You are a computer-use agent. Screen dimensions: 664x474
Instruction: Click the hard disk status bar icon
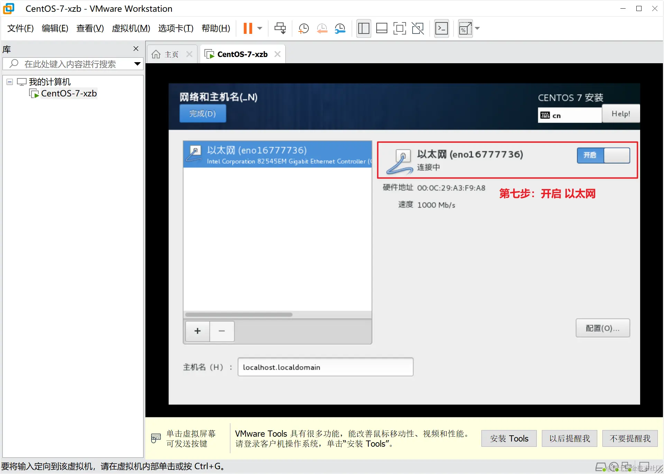coord(601,467)
